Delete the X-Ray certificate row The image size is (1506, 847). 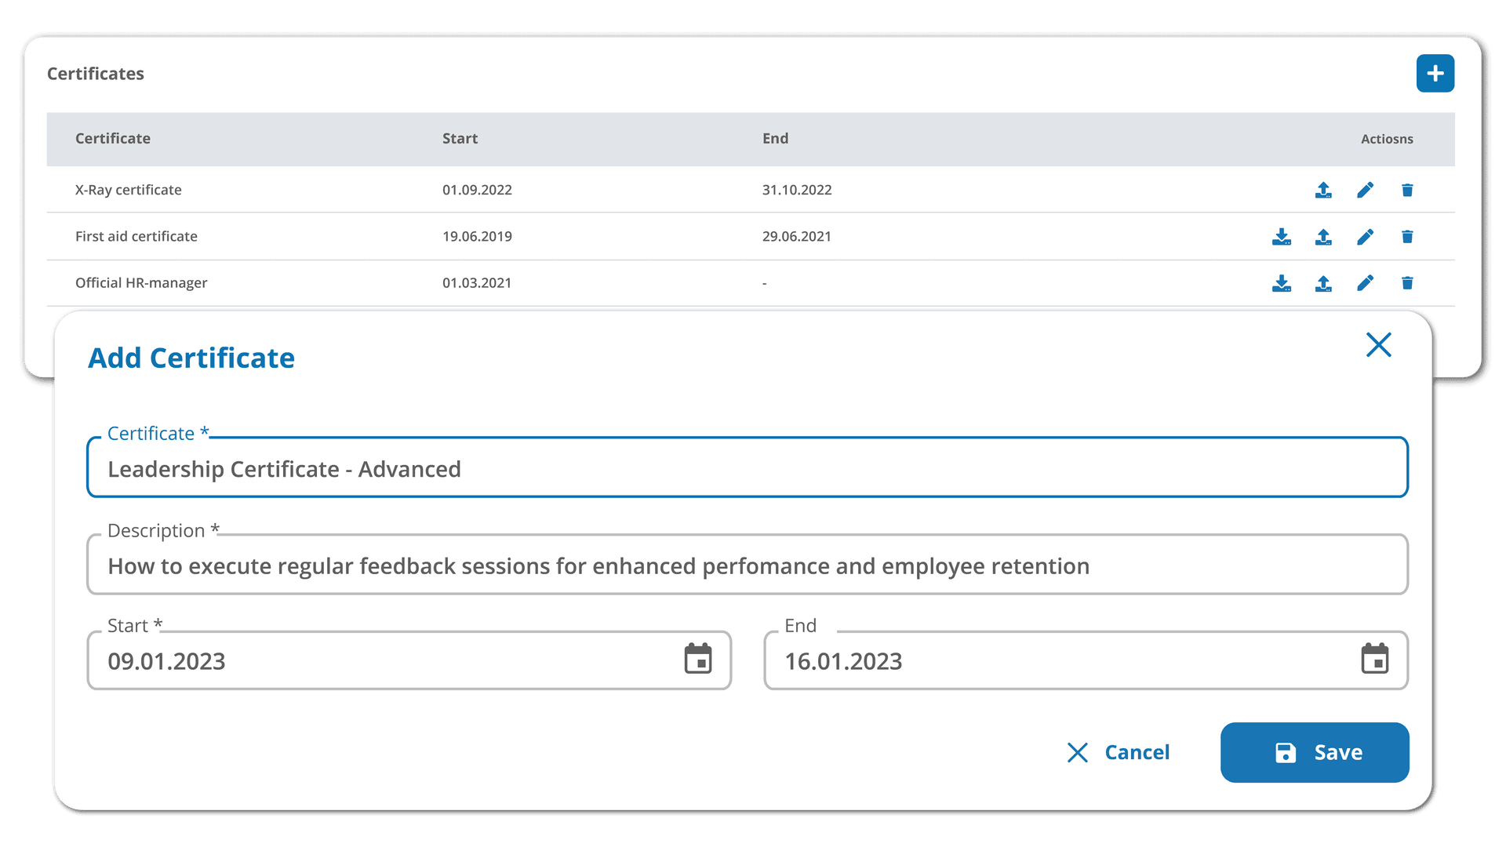1407,190
